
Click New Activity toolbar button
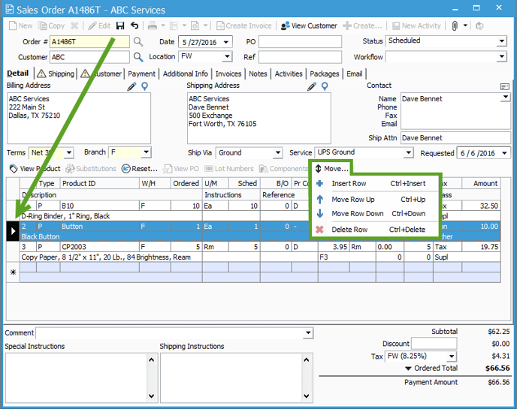[416, 26]
